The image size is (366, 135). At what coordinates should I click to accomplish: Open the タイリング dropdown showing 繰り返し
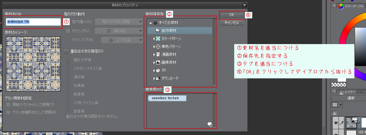click(x=119, y=31)
